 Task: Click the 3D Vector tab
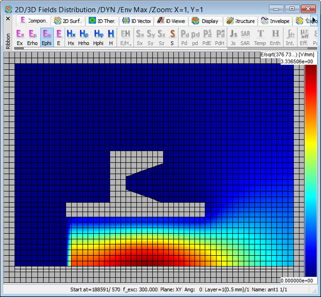tap(136, 21)
